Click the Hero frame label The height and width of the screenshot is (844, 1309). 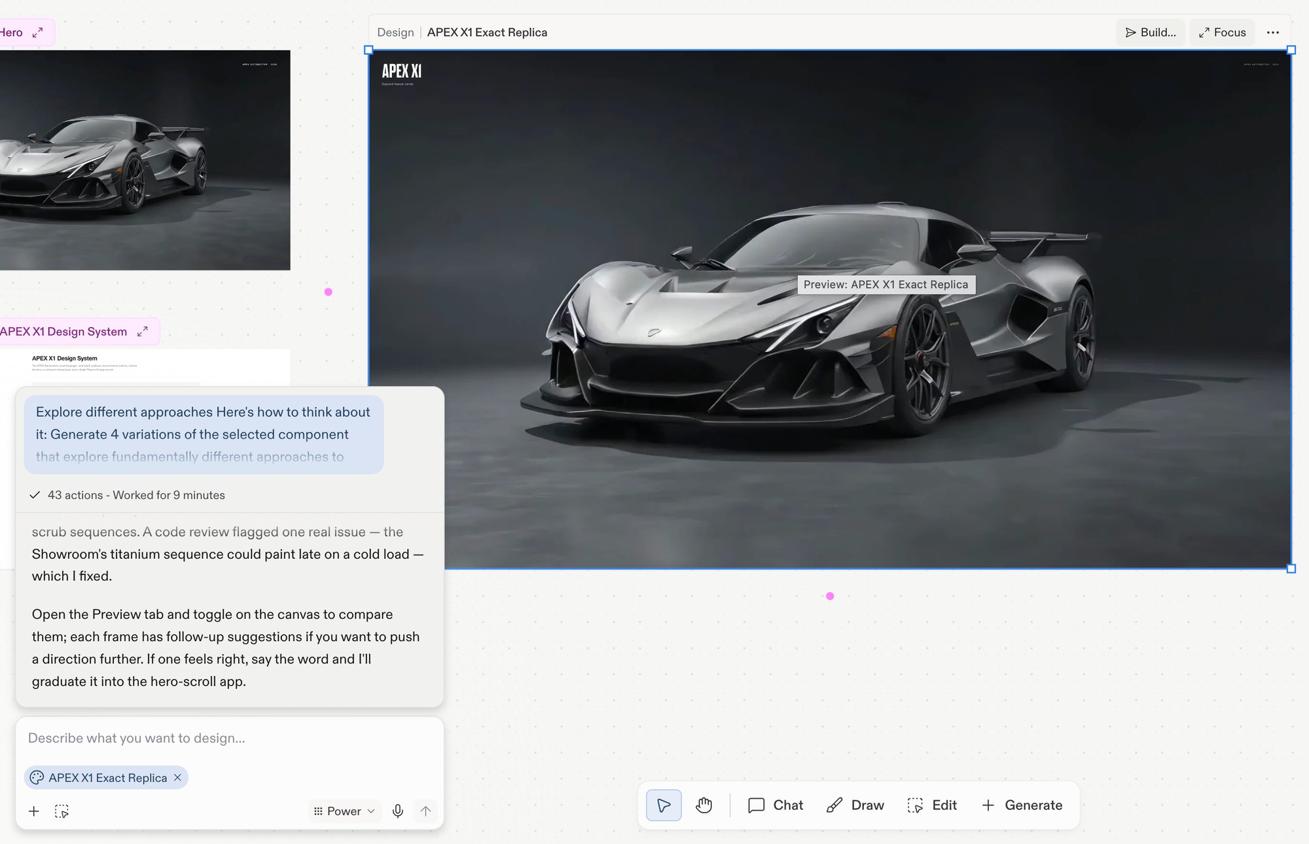pos(11,32)
